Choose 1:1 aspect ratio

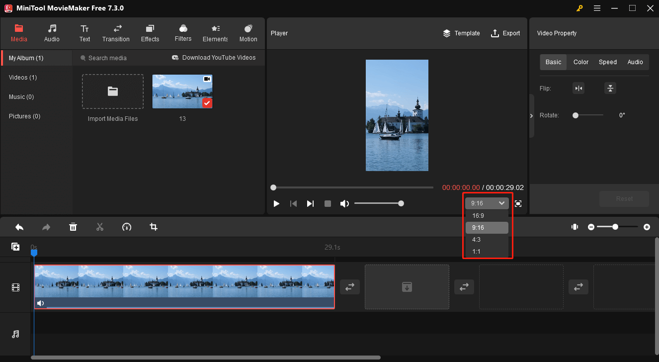coord(487,252)
